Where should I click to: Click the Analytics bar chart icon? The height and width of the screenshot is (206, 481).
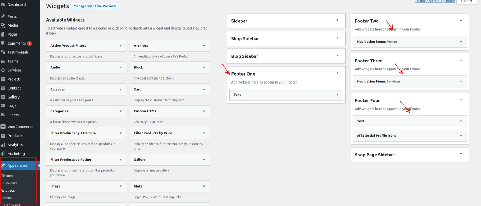pos(3,145)
